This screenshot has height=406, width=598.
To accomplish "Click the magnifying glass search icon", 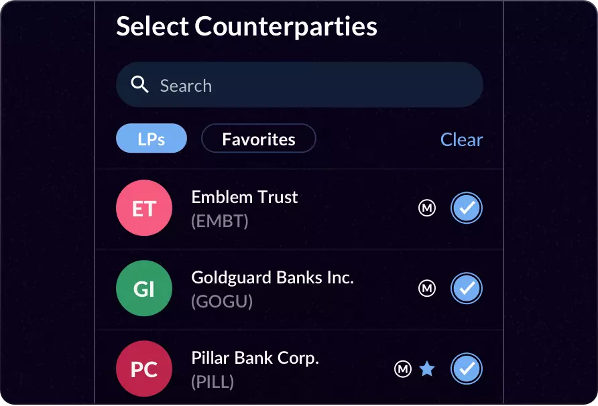I will [x=139, y=84].
